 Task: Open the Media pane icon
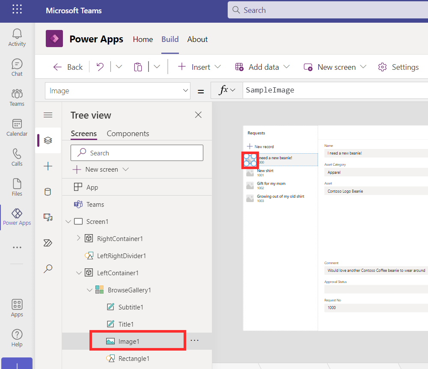click(x=48, y=217)
